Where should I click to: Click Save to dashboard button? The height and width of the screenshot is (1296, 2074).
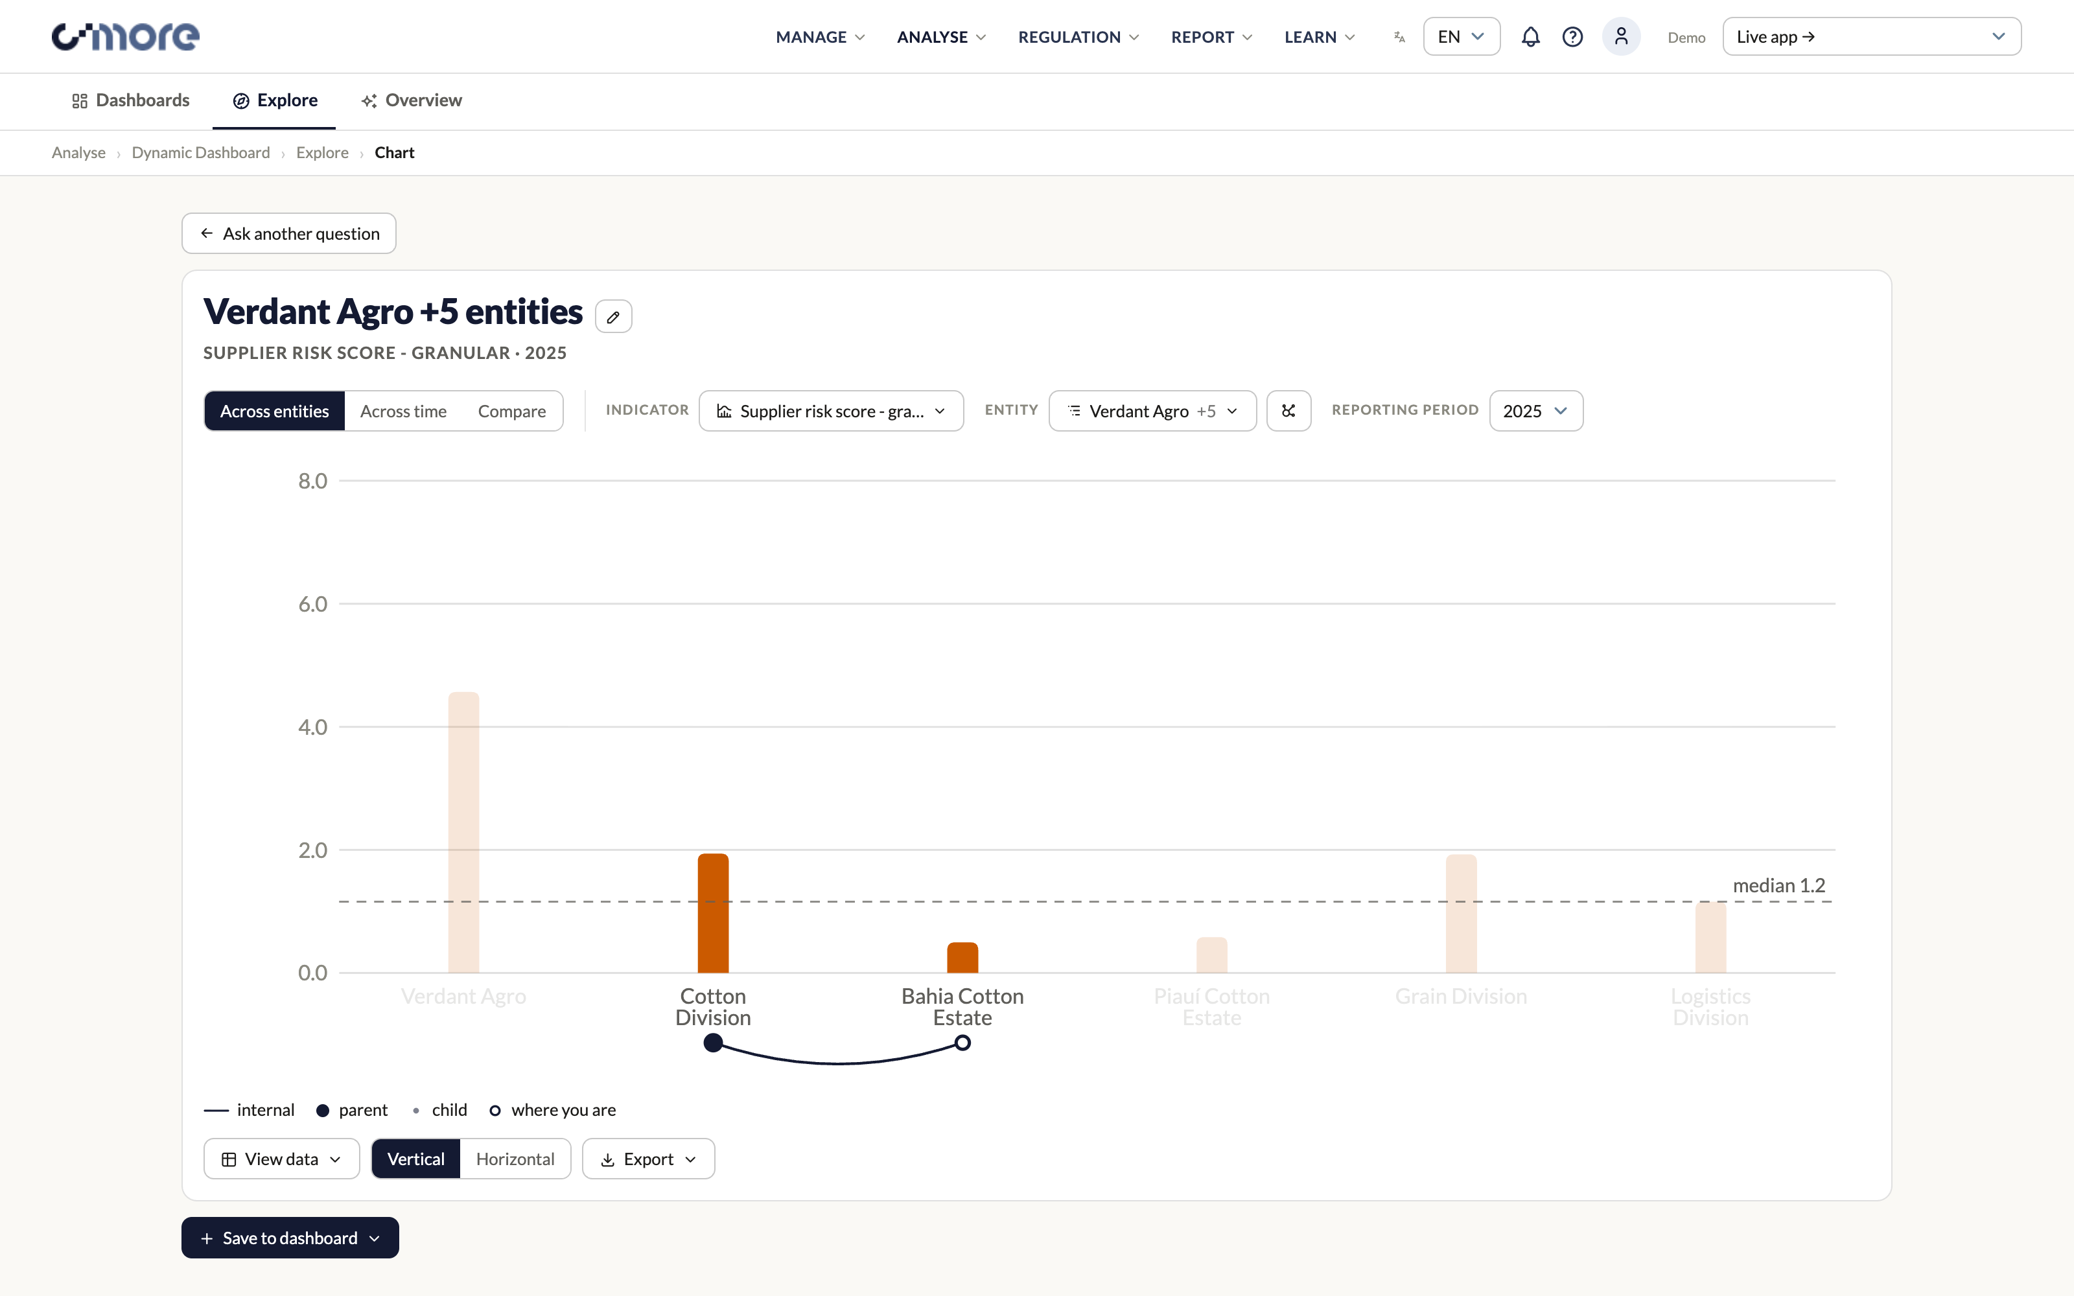290,1238
